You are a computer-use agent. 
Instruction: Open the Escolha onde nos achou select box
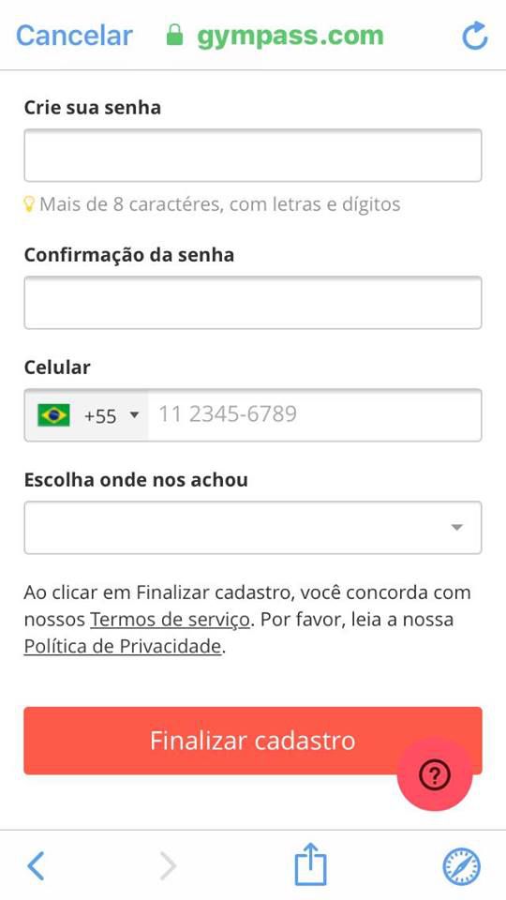tap(252, 528)
